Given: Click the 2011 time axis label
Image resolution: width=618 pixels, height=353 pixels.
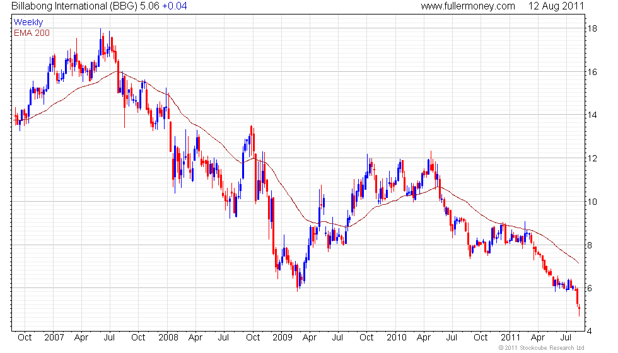Looking at the screenshot, I should [x=510, y=338].
